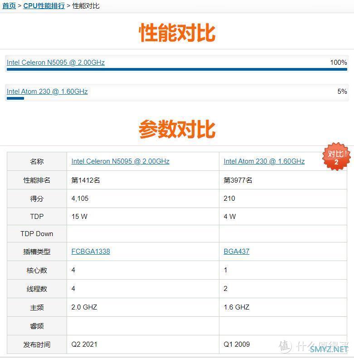Screen dimensions: 354x358
Task: Open the BGA437 socket link
Action: point(237,252)
